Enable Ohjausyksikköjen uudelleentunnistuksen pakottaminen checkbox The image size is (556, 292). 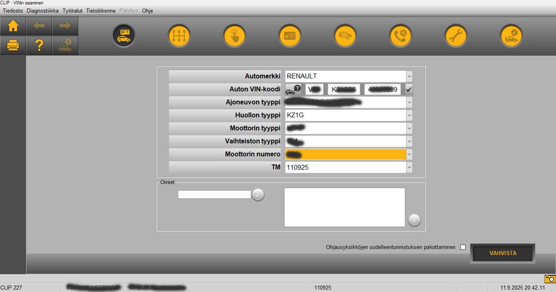(x=463, y=247)
